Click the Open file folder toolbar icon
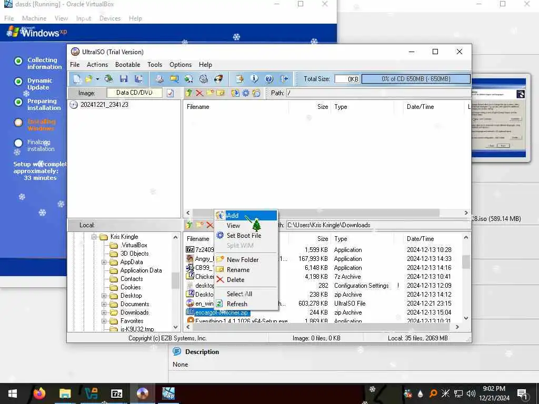Viewport: 539px width, 404px height. [88, 79]
